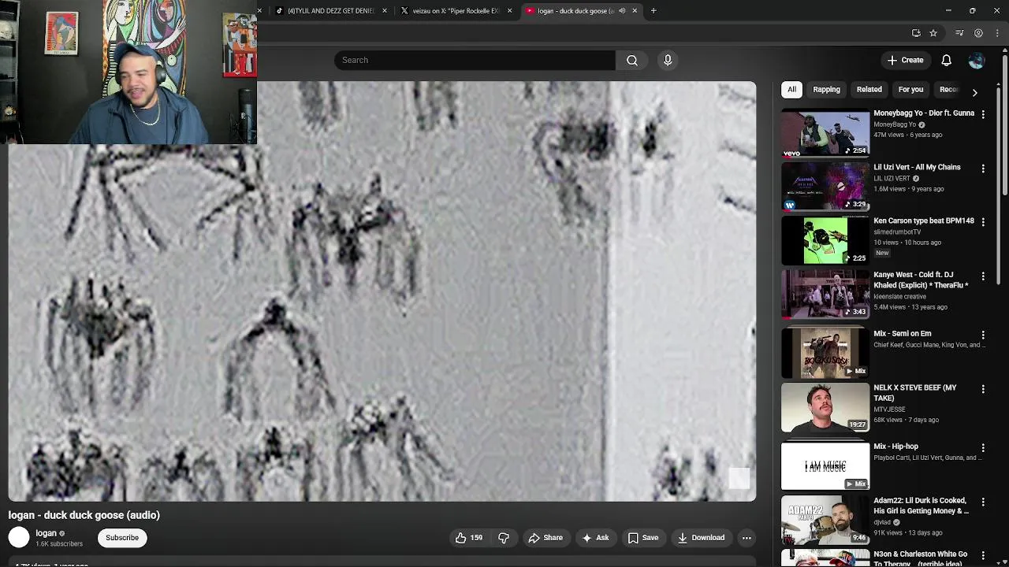Open the media controls icon in toolbar
The image size is (1009, 567).
959,33
